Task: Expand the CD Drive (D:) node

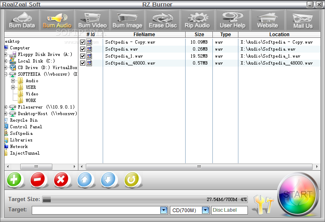Action: pyautogui.click(x=6, y=68)
